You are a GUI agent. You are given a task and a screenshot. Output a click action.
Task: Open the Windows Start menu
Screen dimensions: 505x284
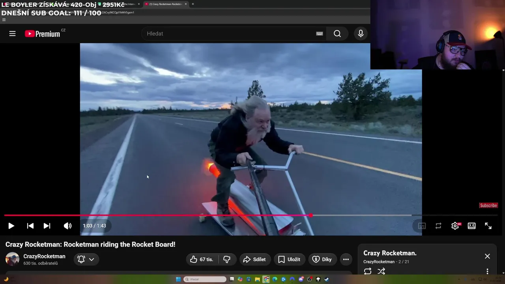point(178,279)
